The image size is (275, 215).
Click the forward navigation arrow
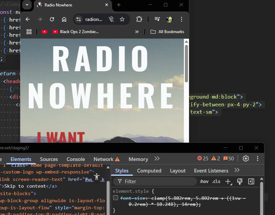40,19
